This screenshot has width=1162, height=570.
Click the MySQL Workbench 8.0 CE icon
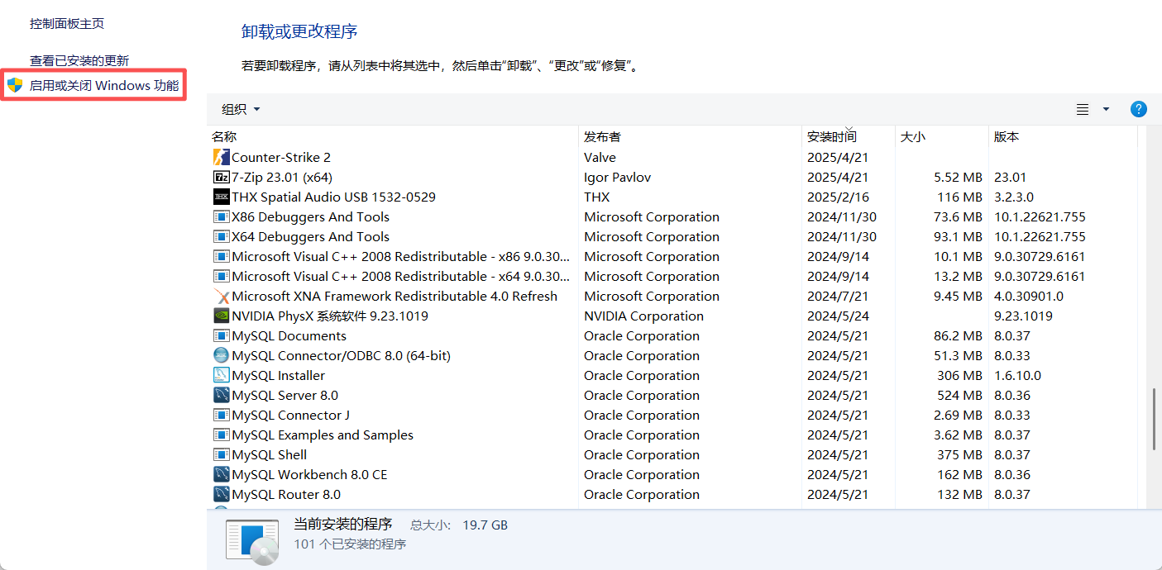(x=221, y=474)
